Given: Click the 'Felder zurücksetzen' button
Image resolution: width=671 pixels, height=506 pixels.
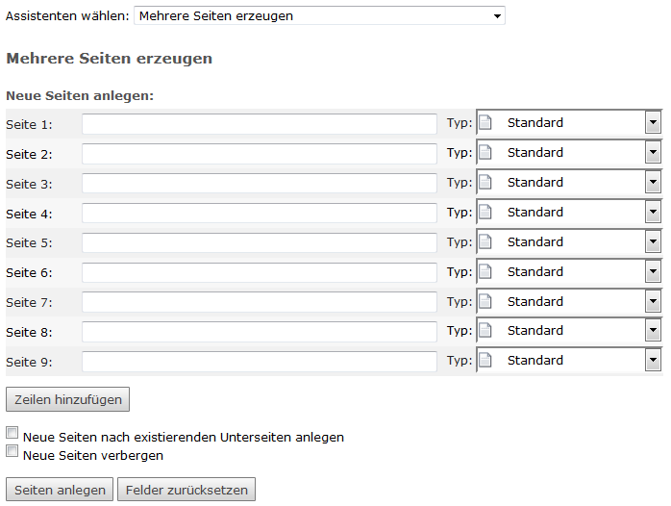Looking at the screenshot, I should click(x=186, y=490).
